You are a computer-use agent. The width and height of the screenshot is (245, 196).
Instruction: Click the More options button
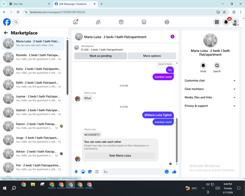coord(152,56)
